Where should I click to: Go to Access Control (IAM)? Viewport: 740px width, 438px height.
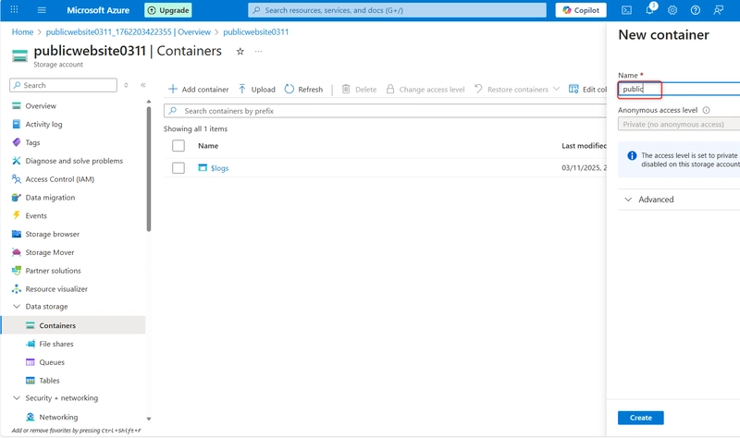pos(59,179)
